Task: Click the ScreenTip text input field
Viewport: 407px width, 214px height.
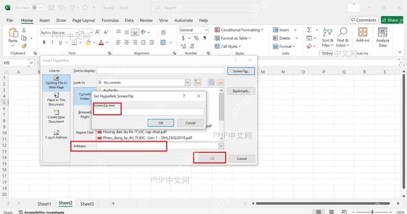Action: tap(149, 112)
